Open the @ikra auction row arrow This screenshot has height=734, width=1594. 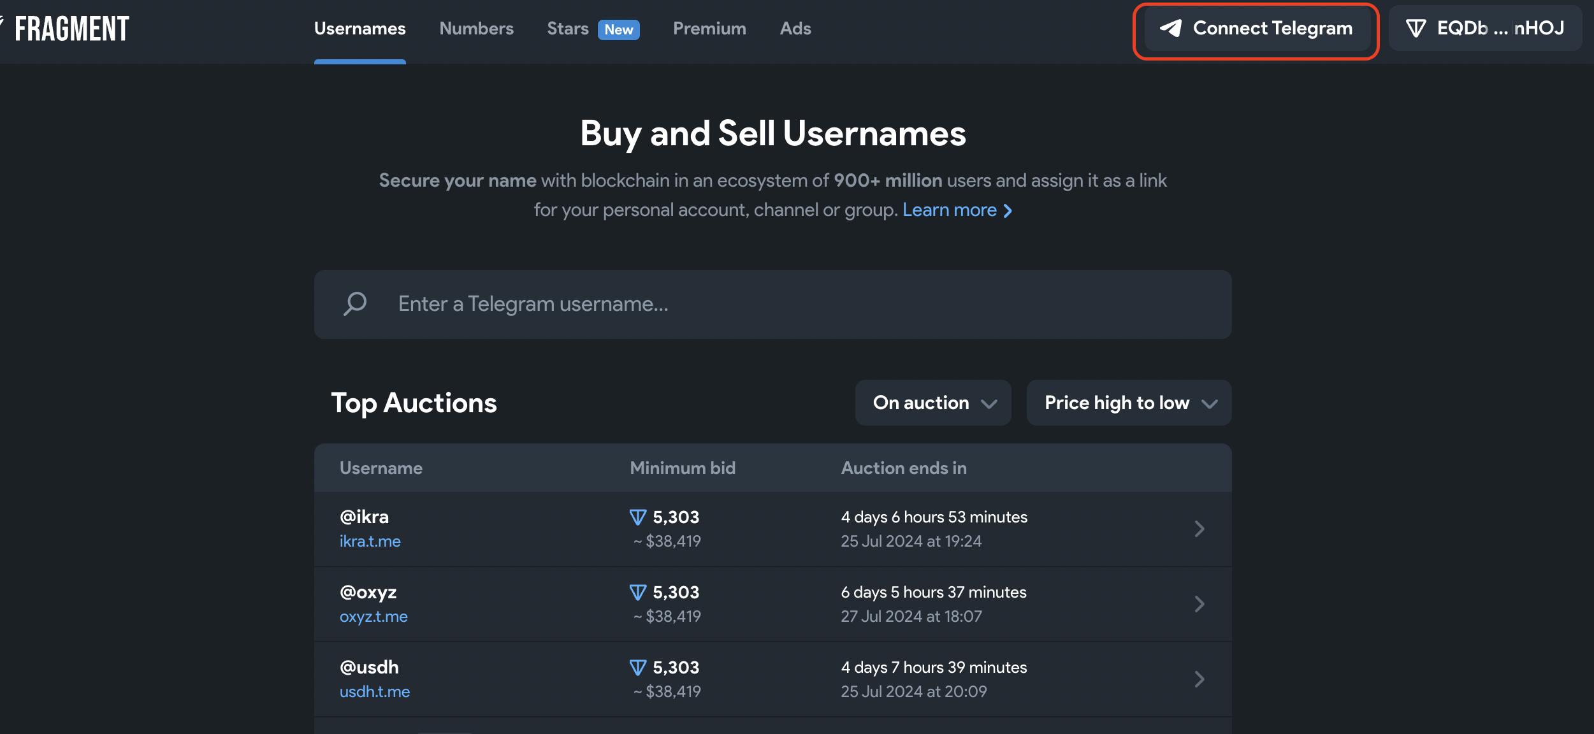pos(1199,529)
